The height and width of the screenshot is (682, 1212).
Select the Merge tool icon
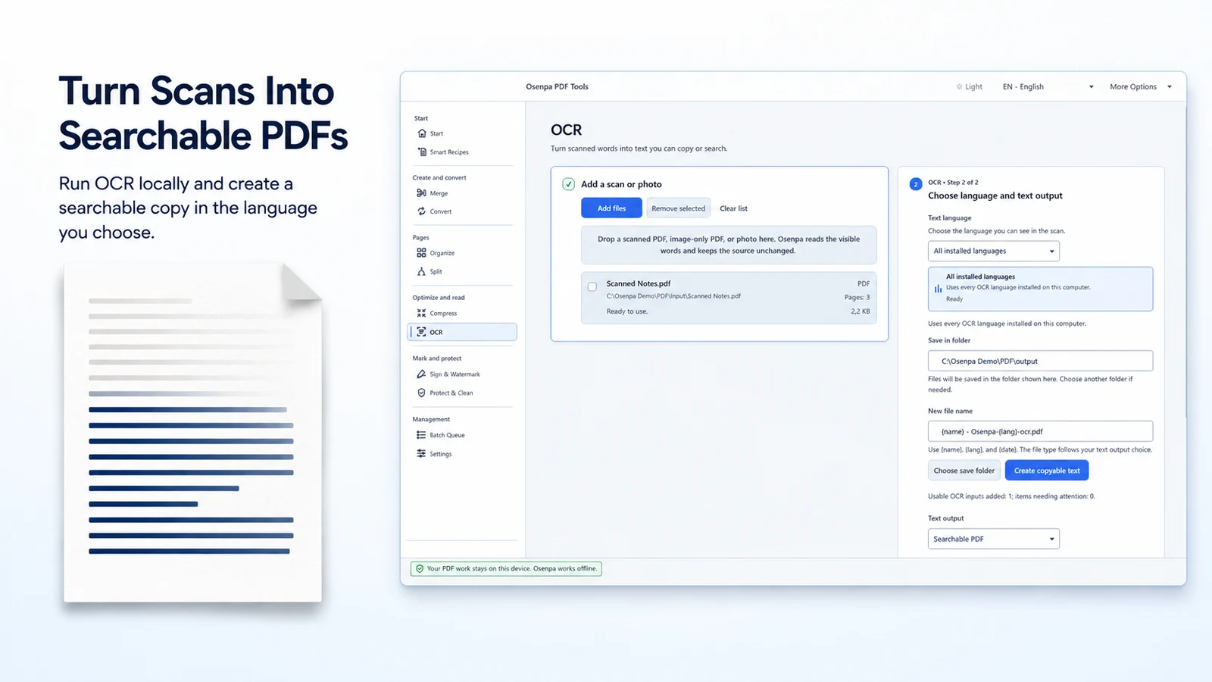[421, 193]
